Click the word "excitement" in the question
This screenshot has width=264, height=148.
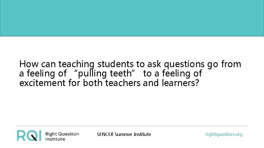42,83
